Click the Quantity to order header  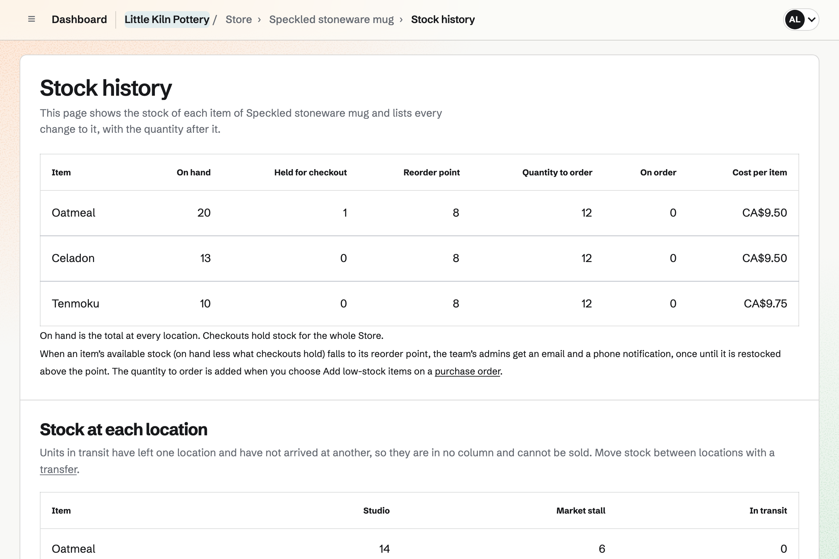pos(557,173)
